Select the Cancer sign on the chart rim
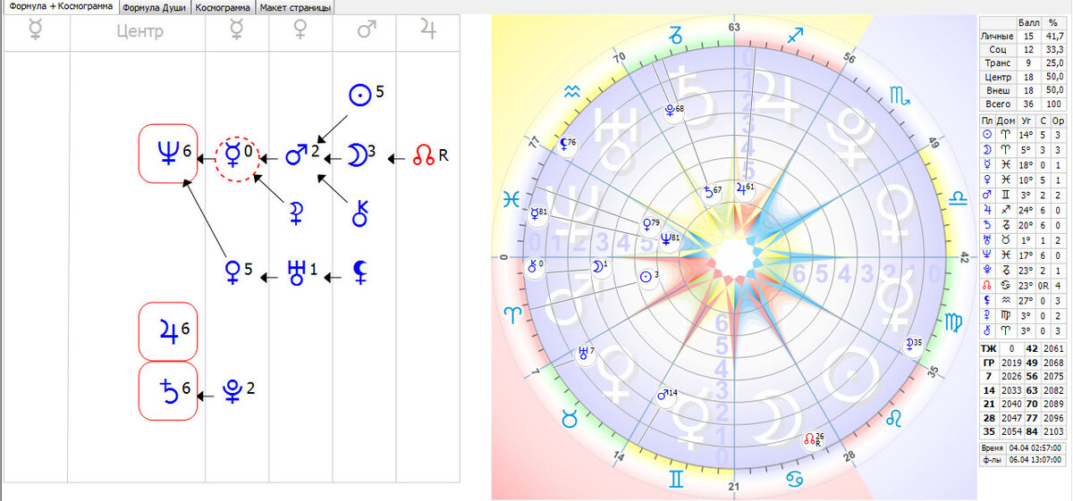Screen dimensions: 1073x501 pos(794,480)
